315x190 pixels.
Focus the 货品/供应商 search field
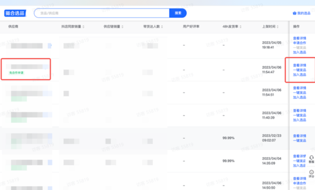[x=102, y=13]
